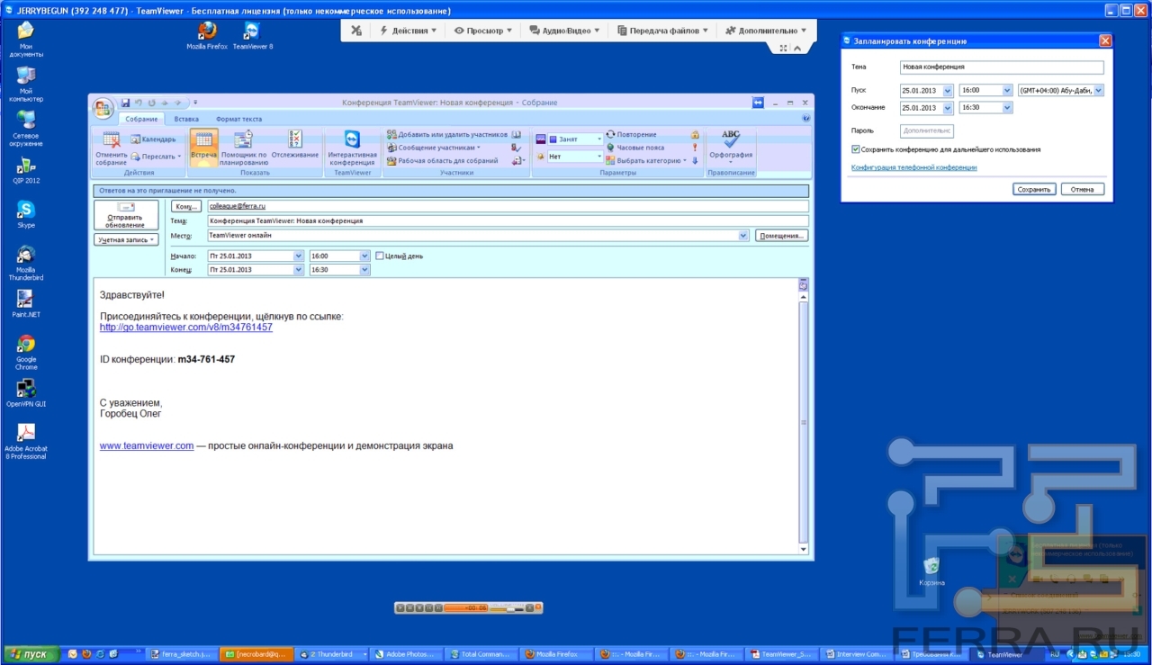Expand the Нет reminder dropdown
Screen dimensions: 1152x665
(599, 157)
